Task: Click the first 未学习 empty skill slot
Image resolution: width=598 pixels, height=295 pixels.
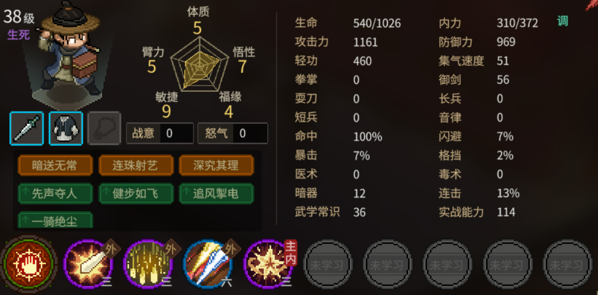Action: [328, 264]
